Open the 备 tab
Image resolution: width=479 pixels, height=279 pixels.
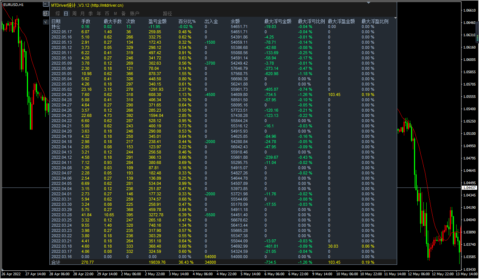124,13
